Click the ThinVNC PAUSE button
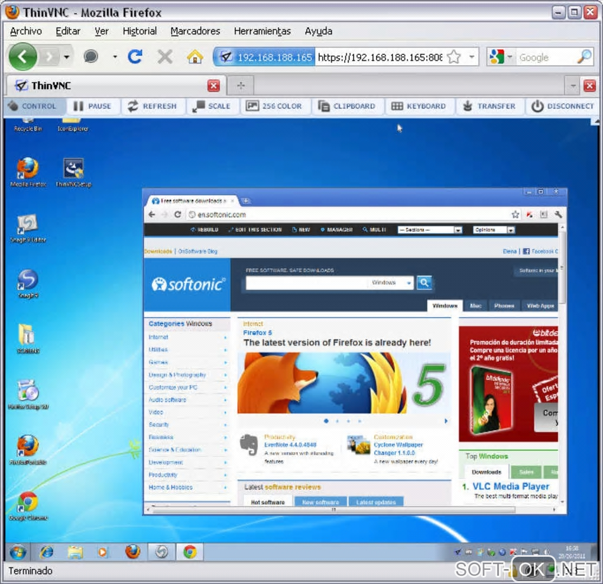The height and width of the screenshot is (584, 603). [93, 106]
